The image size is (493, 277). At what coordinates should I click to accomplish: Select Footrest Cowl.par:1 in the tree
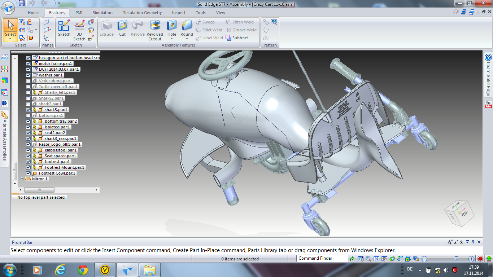(x=57, y=173)
